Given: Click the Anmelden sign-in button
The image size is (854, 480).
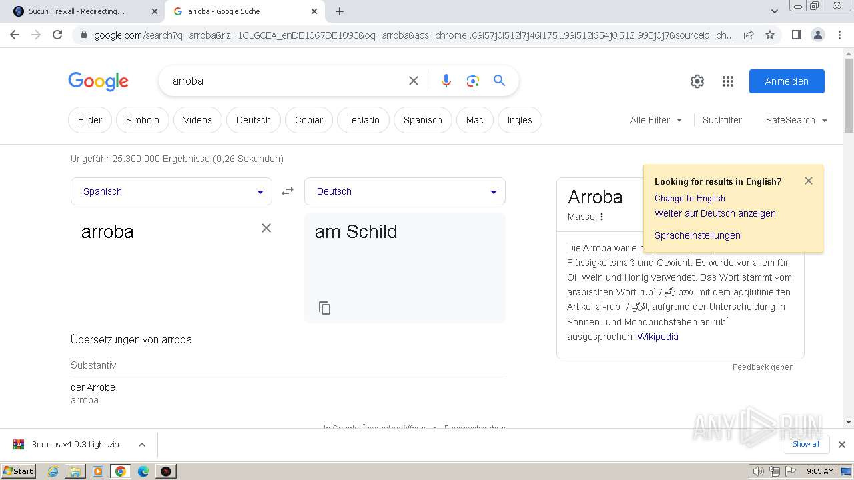Looking at the screenshot, I should click(x=787, y=81).
